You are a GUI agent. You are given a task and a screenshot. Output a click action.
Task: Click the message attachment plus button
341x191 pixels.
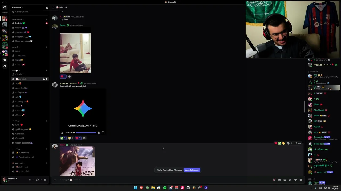(x=55, y=180)
